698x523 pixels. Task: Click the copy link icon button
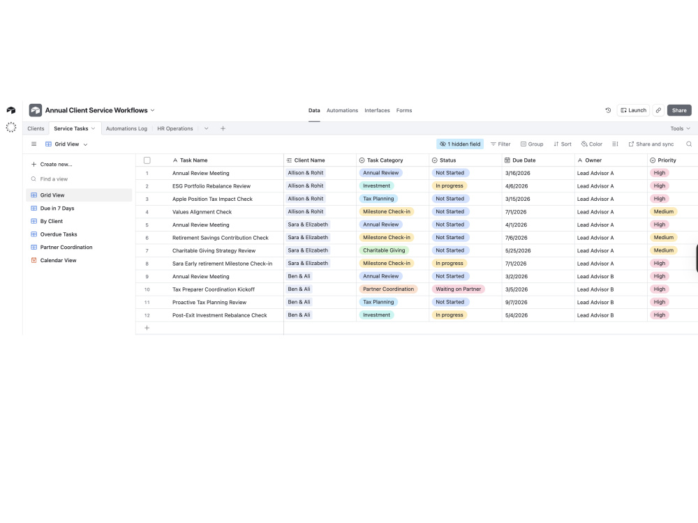[x=658, y=110]
